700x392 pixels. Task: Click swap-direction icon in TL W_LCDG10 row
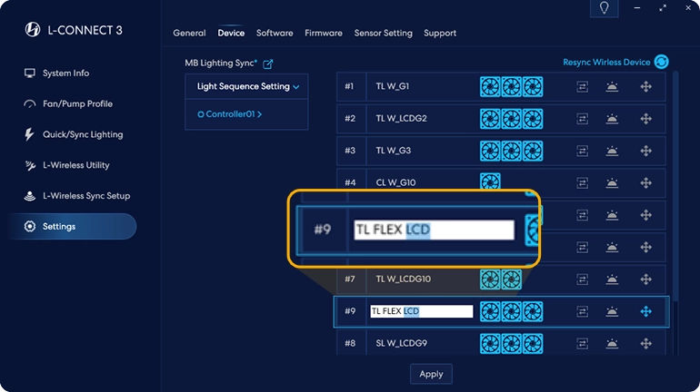pos(582,279)
